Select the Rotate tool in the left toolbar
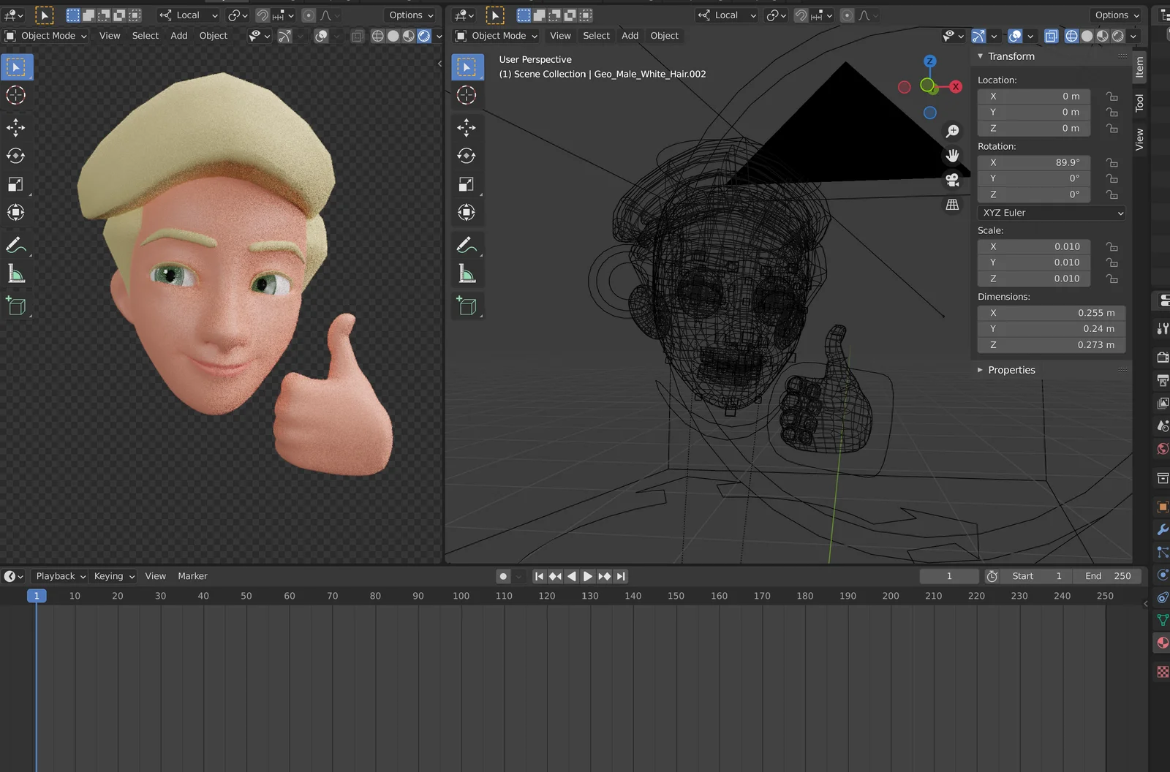Screen dimensions: 1170x772 coord(16,155)
